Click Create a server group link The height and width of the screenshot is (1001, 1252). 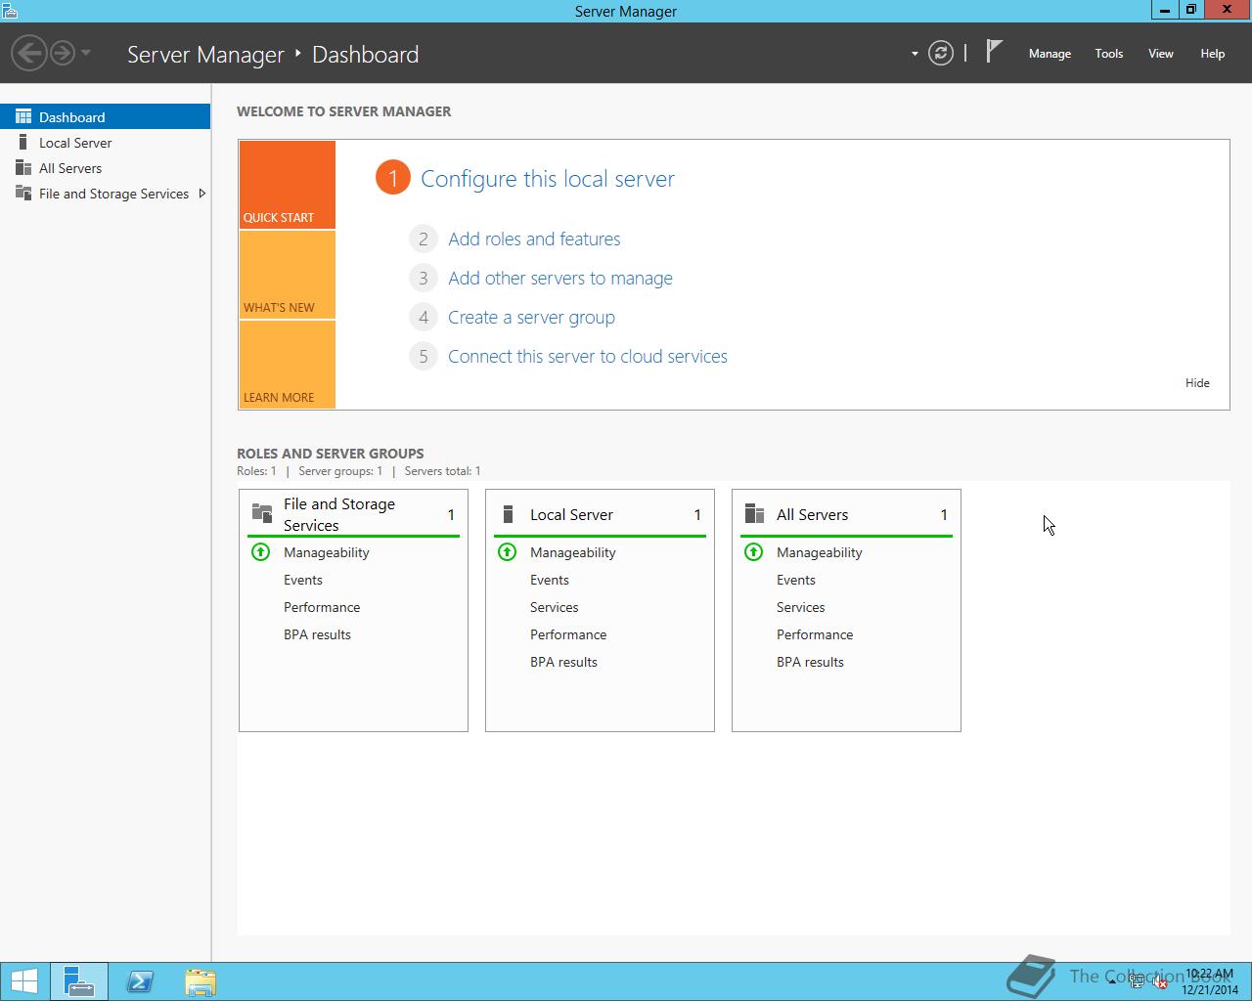coord(531,317)
